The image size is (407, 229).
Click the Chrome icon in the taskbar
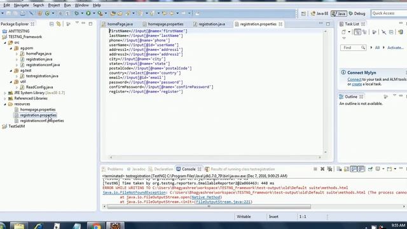[96, 226]
